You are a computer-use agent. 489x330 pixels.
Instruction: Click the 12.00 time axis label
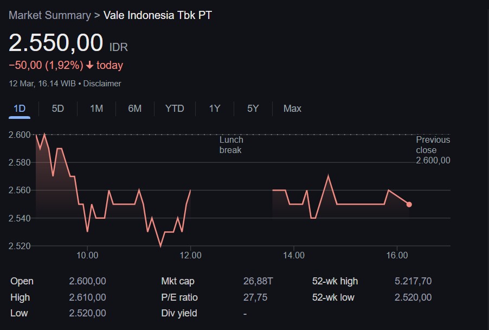190,256
